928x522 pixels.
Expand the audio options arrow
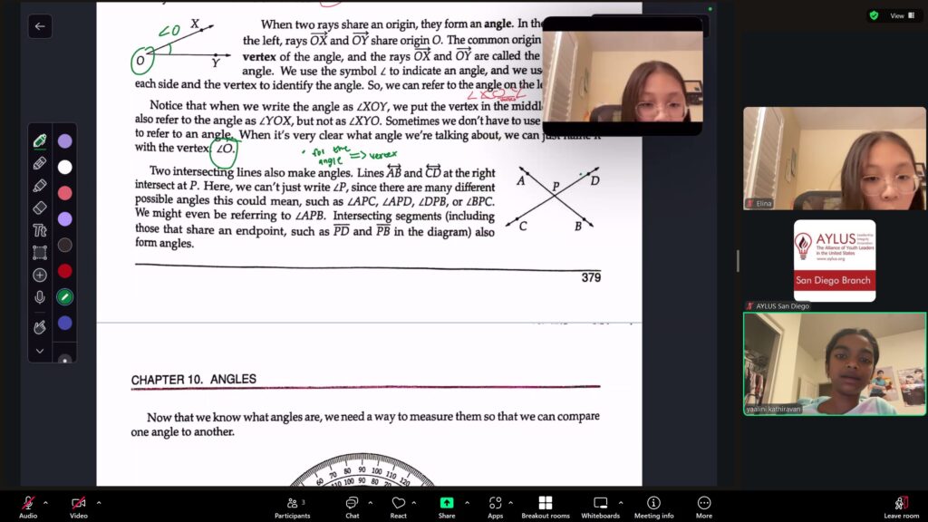click(46, 502)
